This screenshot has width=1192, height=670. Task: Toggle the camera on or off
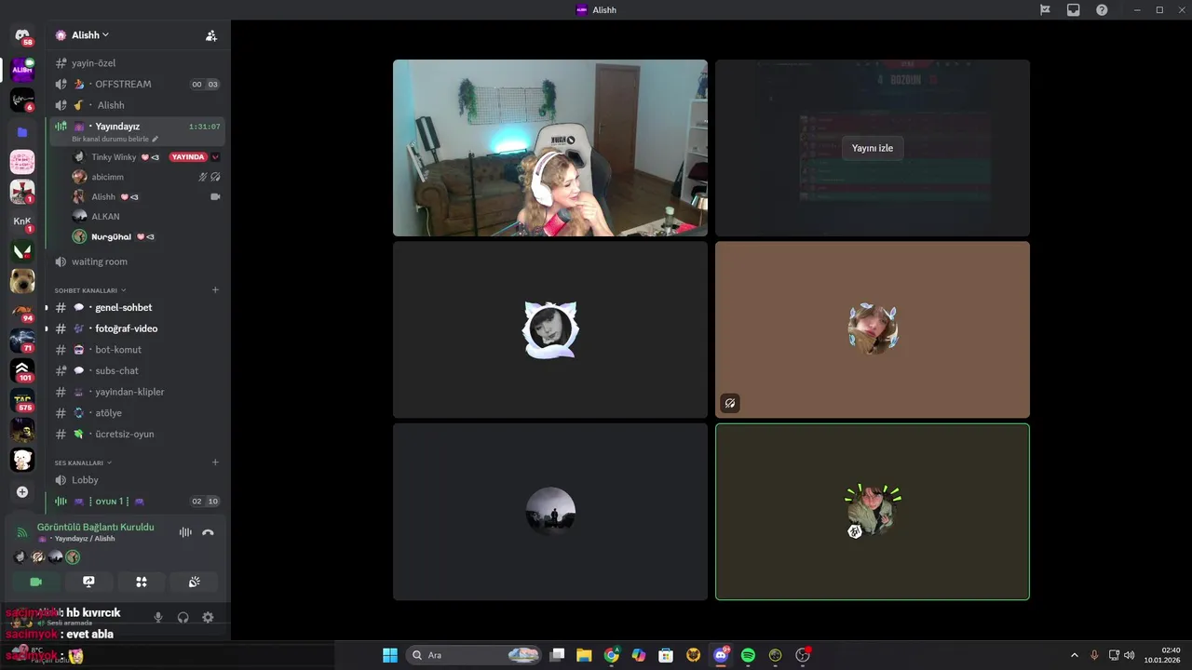(35, 582)
